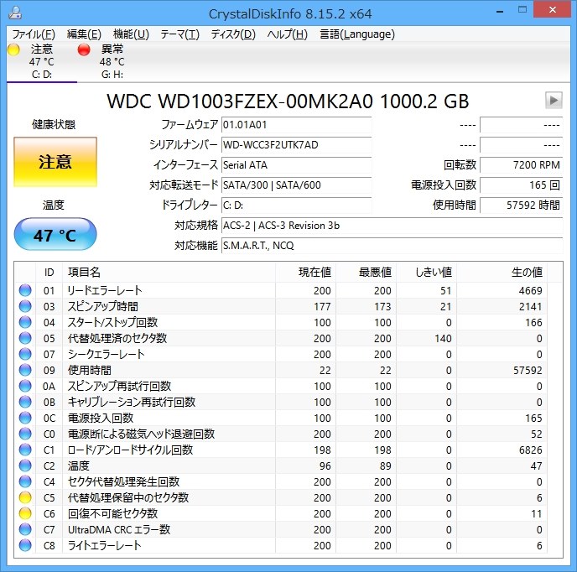Open the 機能(U) menu
This screenshot has width=577, height=572.
(131, 34)
